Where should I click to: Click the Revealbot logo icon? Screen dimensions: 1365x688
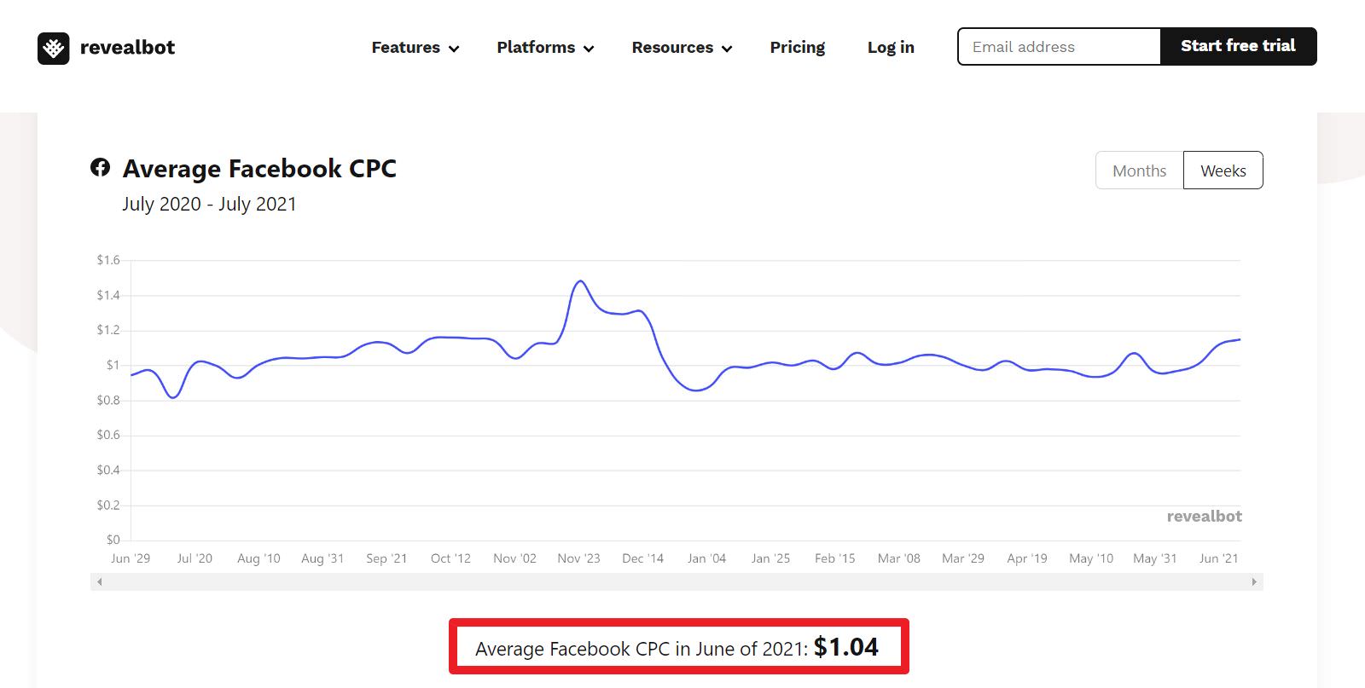point(53,48)
